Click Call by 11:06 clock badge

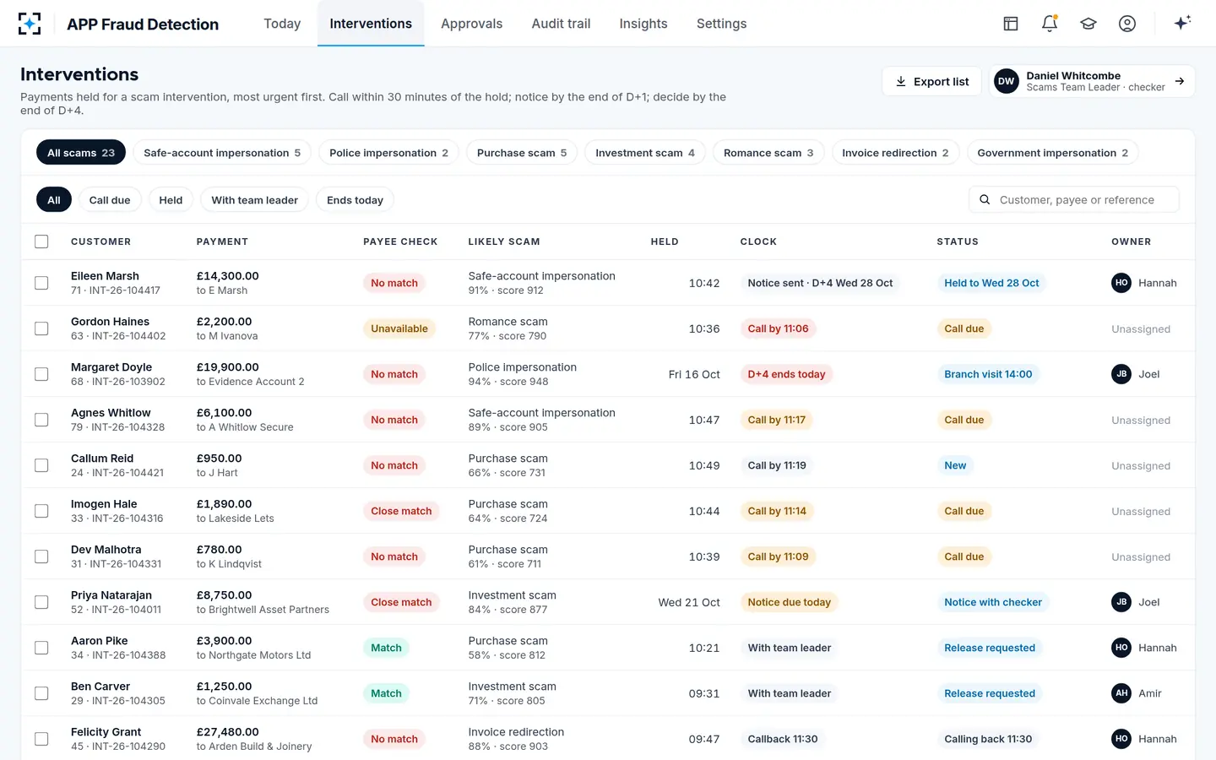point(778,328)
